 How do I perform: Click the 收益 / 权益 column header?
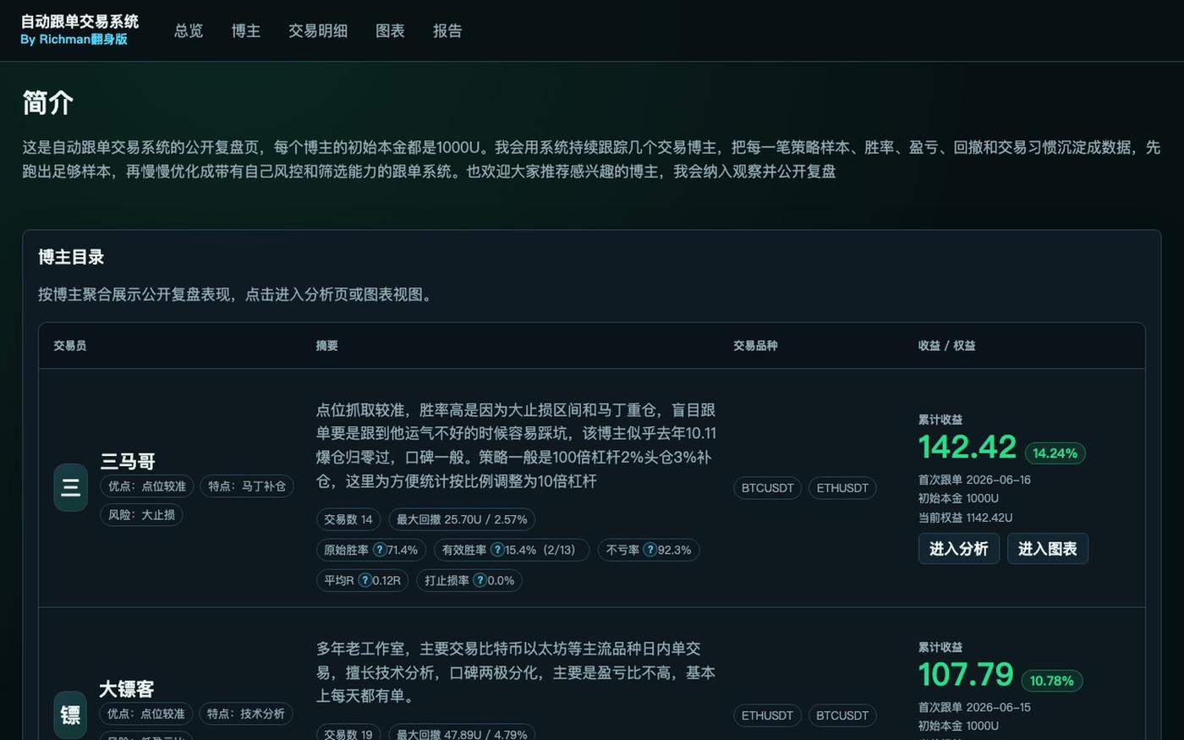[946, 346]
